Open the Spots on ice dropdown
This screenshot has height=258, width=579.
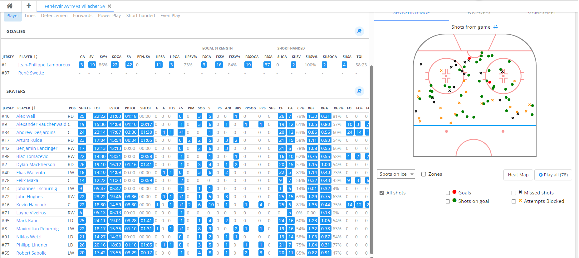(396, 174)
